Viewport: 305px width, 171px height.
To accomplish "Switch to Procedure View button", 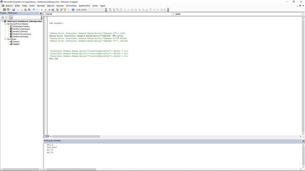I will pyautogui.click(x=46, y=136).
